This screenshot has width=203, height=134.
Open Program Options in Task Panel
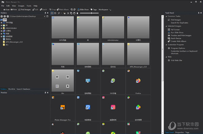pyautogui.click(x=178, y=48)
